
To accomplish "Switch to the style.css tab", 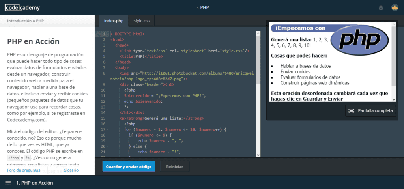I will [142, 21].
